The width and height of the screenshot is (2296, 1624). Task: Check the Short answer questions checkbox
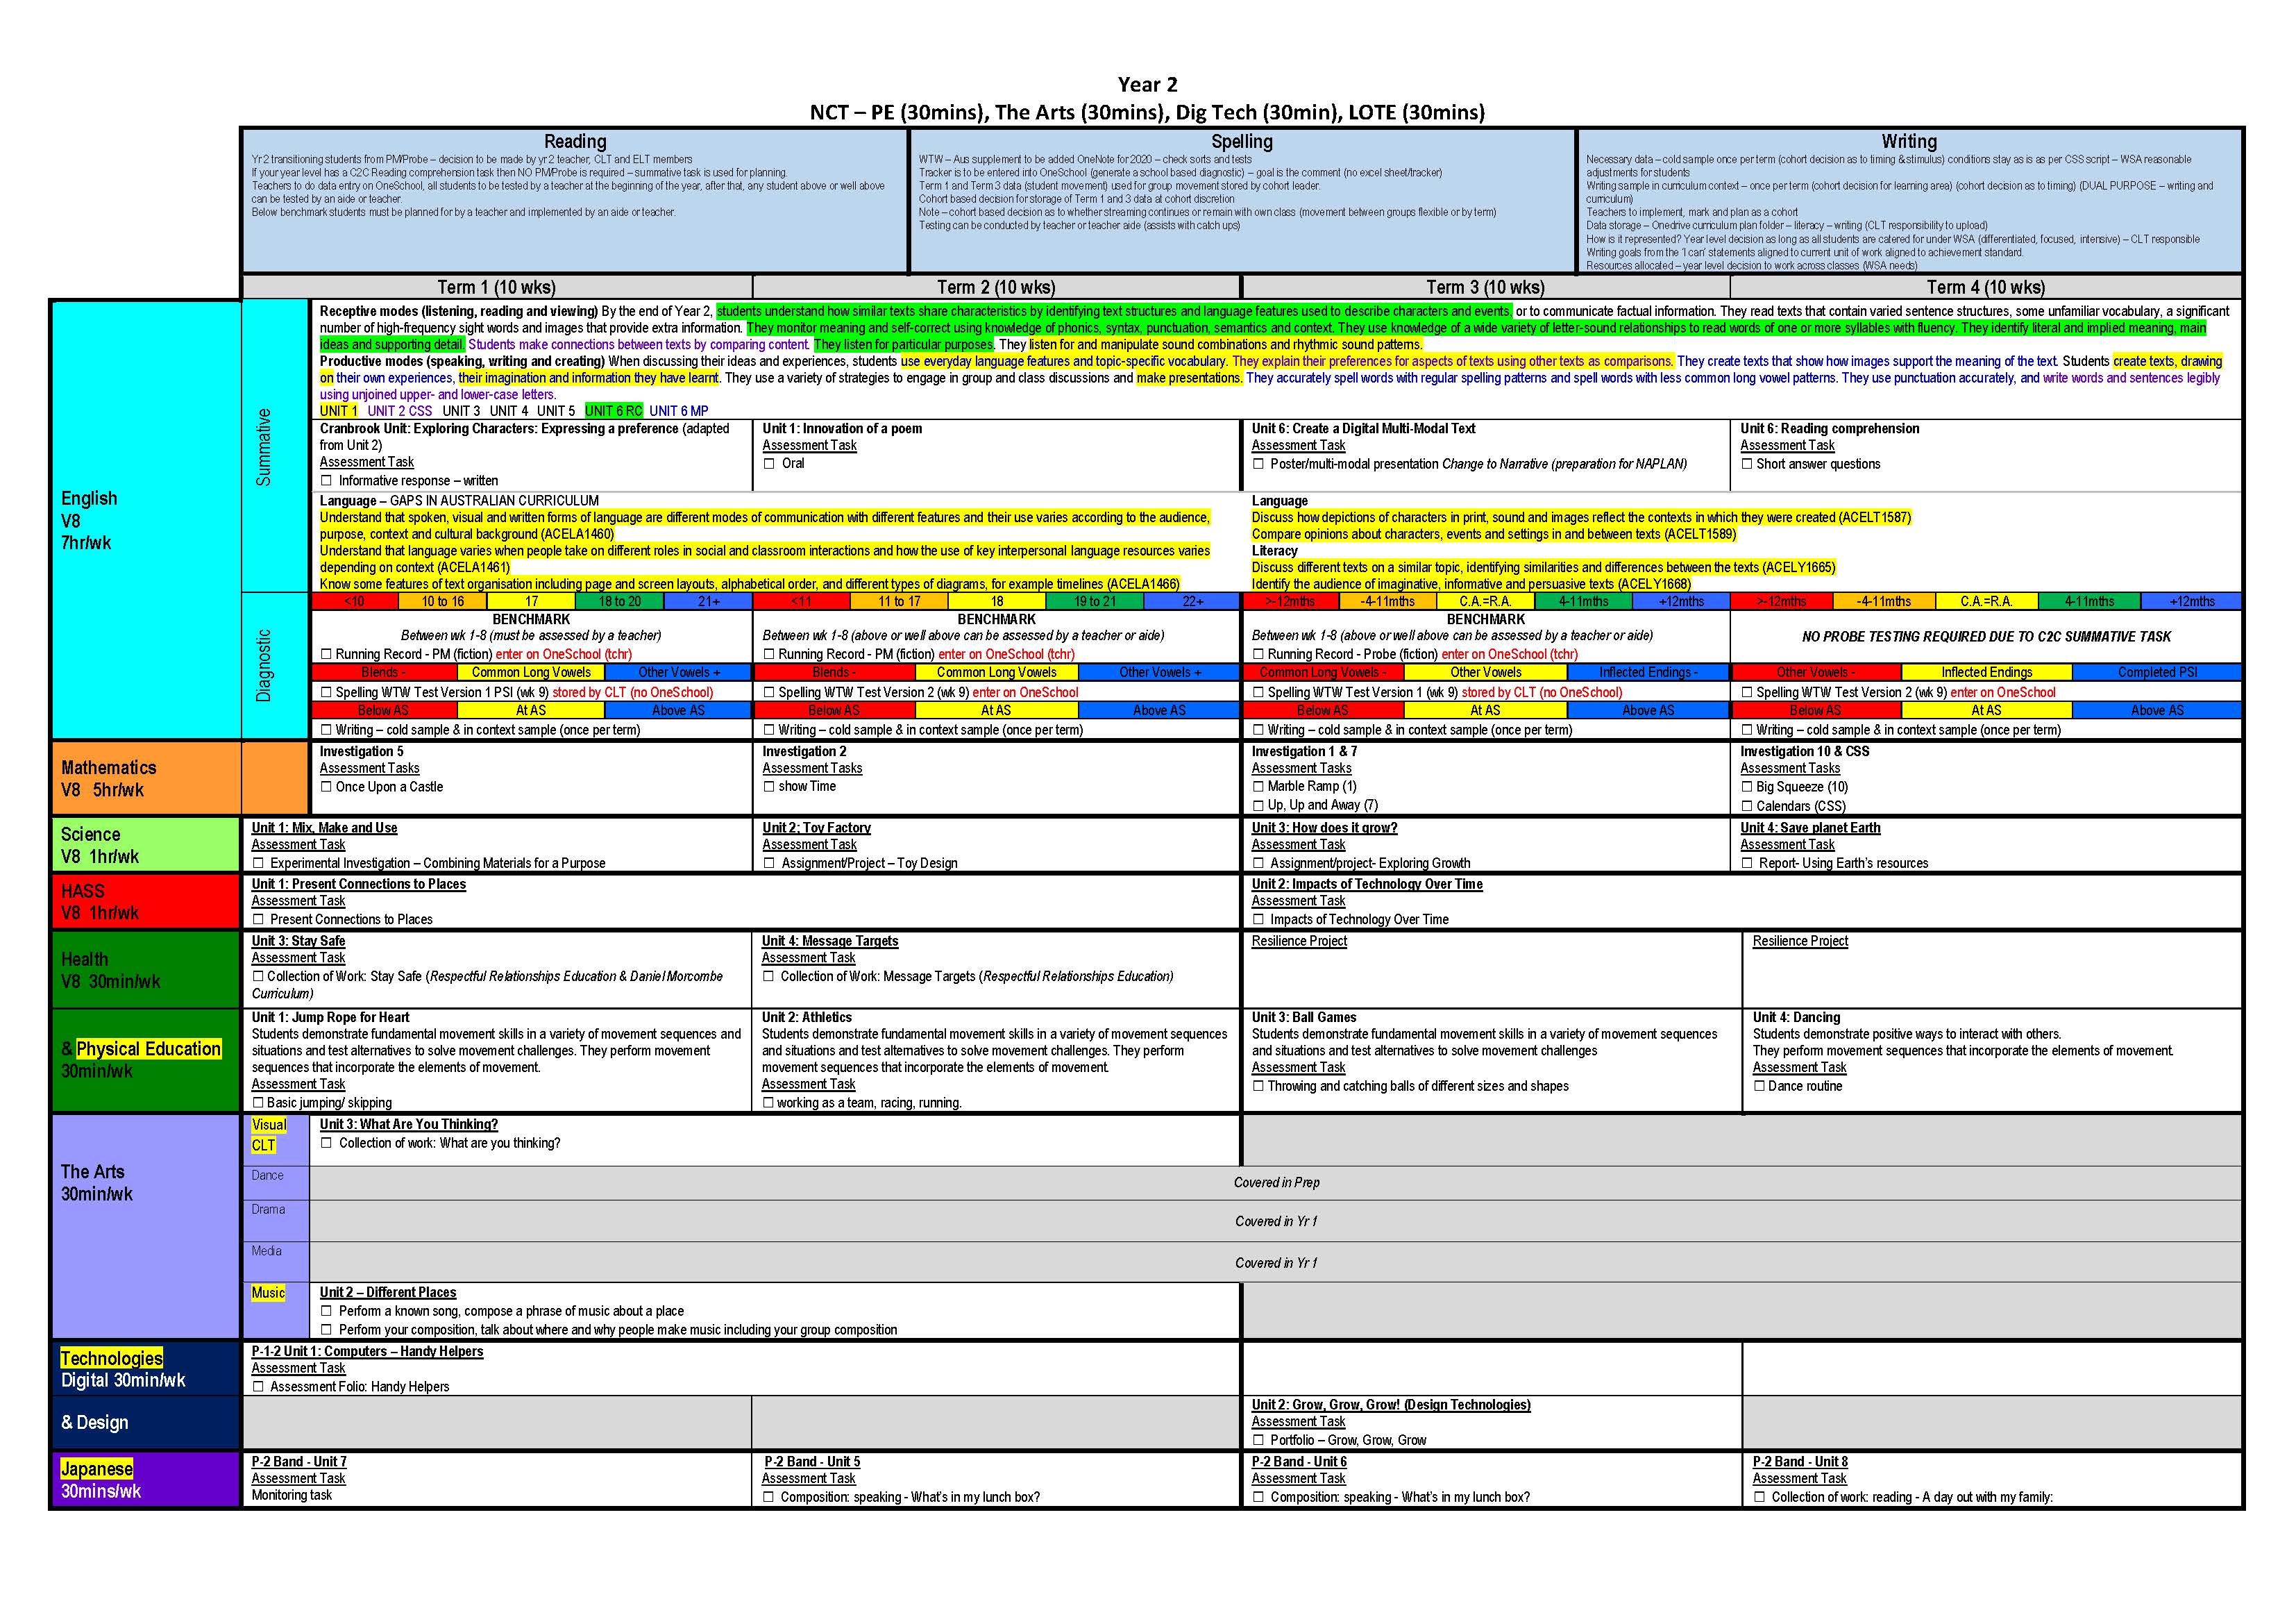tap(1747, 464)
